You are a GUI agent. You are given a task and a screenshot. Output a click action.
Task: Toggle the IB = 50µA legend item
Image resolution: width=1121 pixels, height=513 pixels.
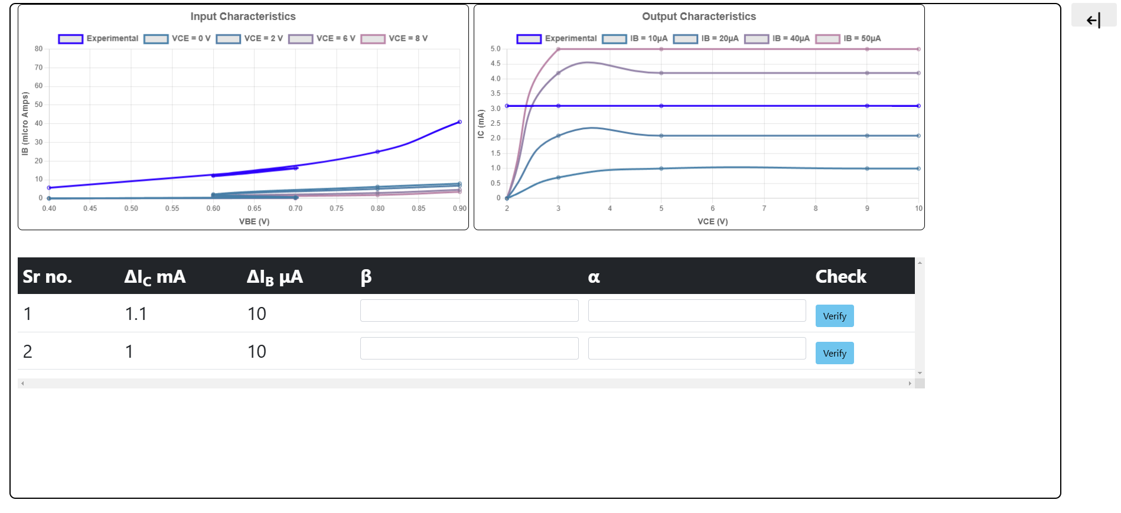(848, 39)
